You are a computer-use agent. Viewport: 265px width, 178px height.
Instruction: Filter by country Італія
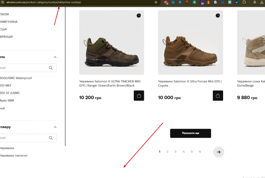pos(5,14)
